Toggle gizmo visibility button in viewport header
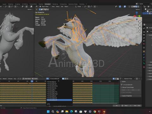 pyautogui.click(x=120, y=7)
